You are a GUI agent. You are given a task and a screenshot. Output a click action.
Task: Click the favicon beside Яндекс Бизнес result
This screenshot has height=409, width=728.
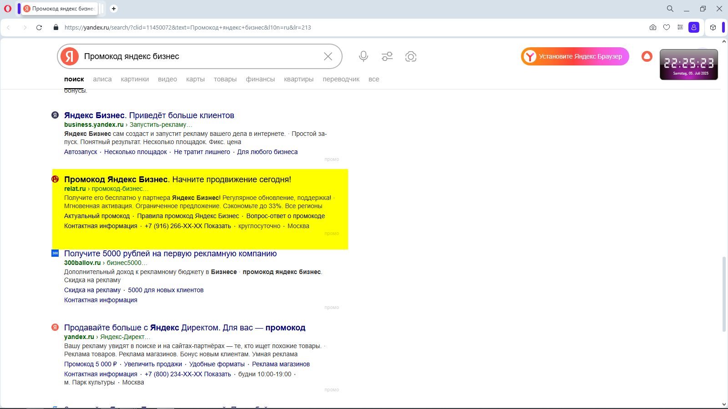[55, 115]
